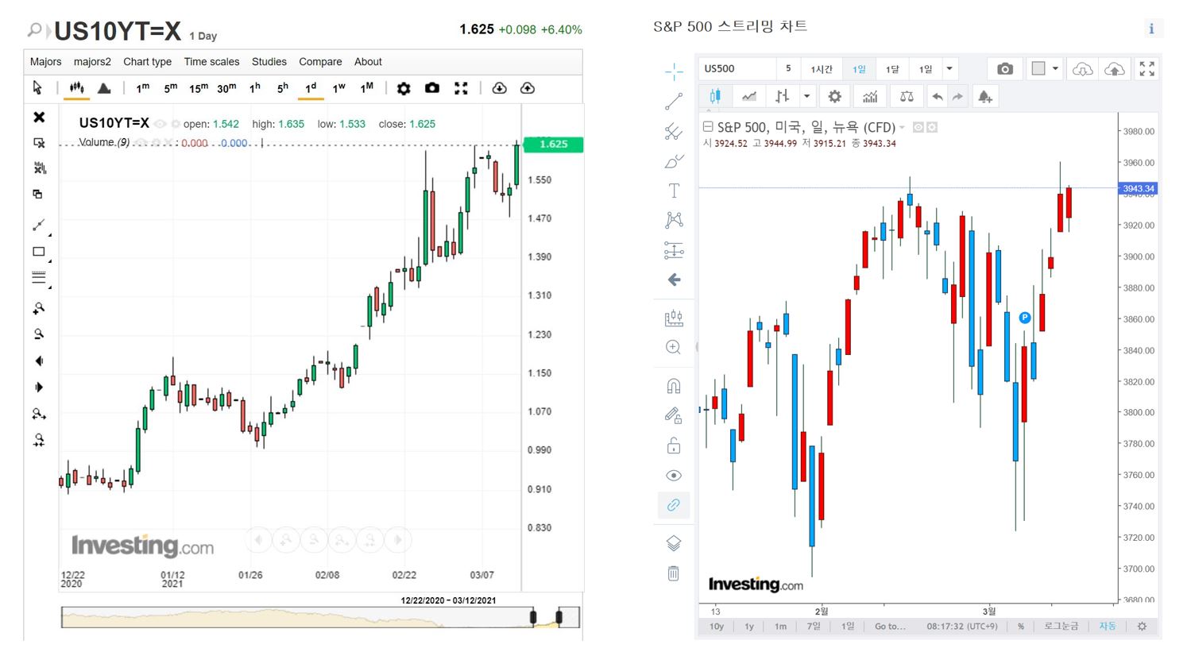Select the rectangle shape tool in US10YT sidebar
The image size is (1191, 652).
[x=38, y=252]
